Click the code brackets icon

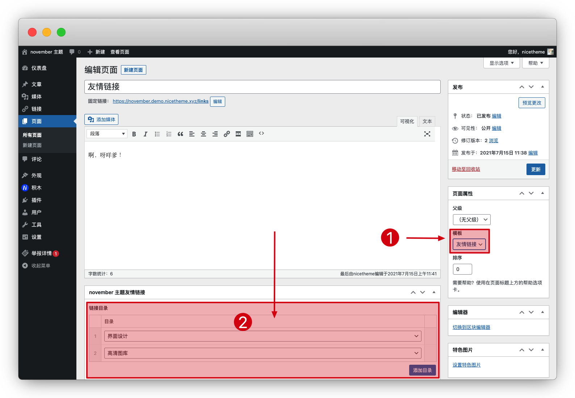point(261,134)
